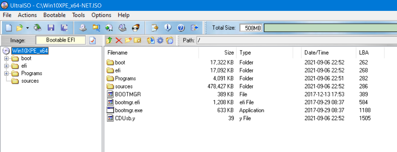Click the Open file folder icon
The height and width of the screenshot is (152, 397).
[x=20, y=28]
